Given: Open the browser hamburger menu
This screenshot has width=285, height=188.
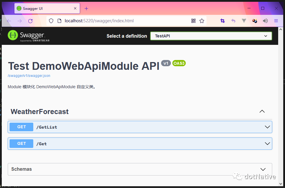Looking at the screenshot, I should coord(276,21).
